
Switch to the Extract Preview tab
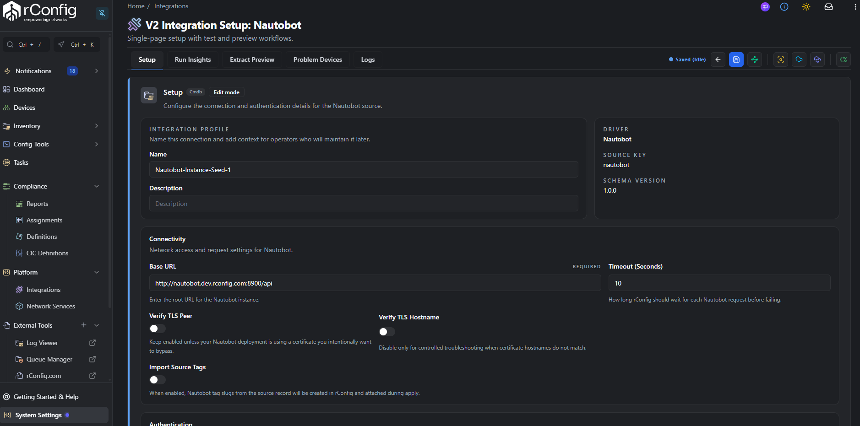click(x=252, y=59)
